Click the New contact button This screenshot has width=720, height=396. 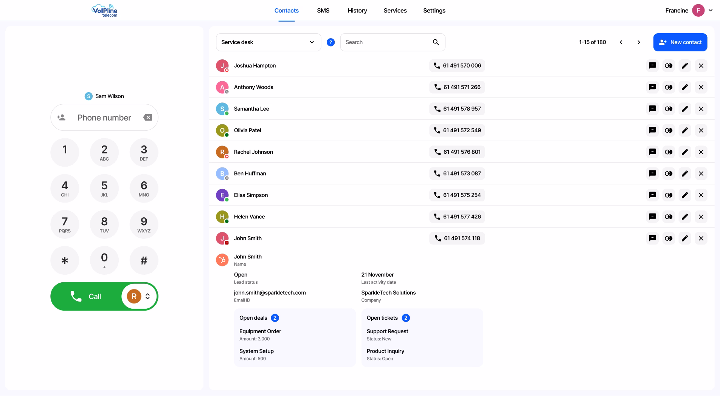tap(680, 42)
